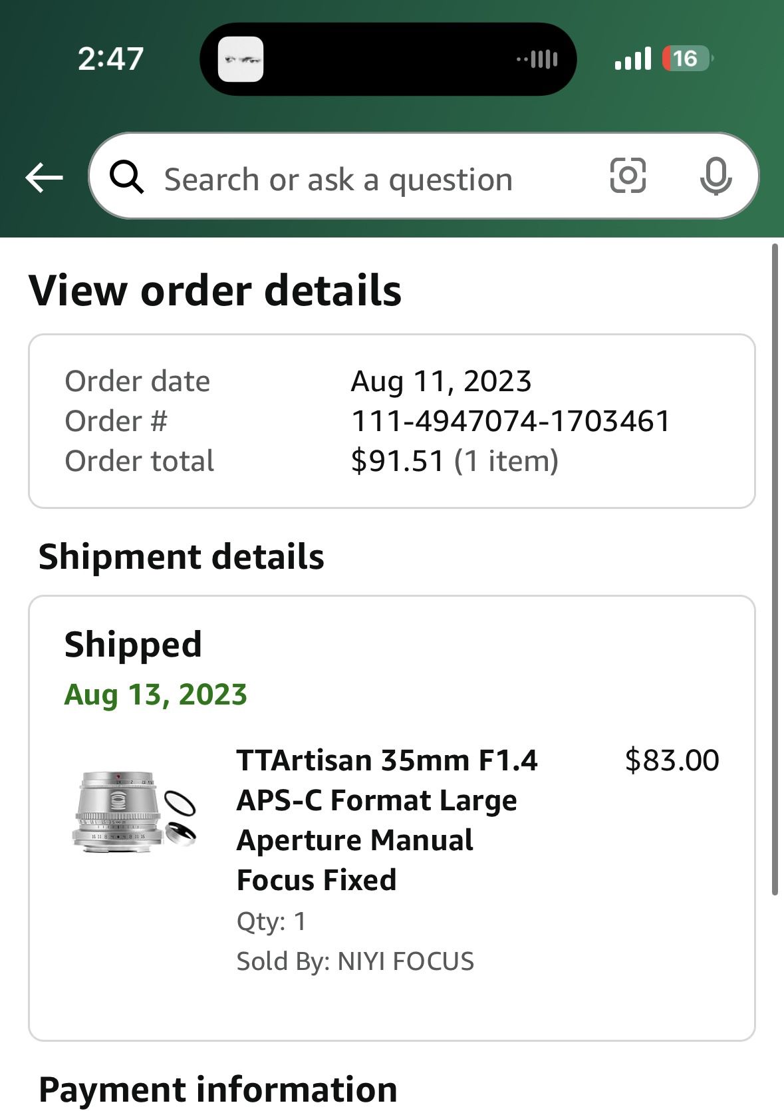Open the TTArtisan lens product thumbnail

(x=134, y=811)
